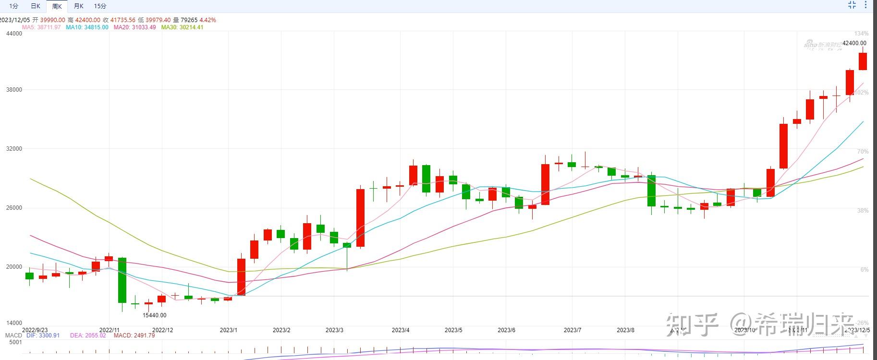Image resolution: width=877 pixels, height=360 pixels.
Task: Click the low price 低 39979.40
Action: coord(154,20)
